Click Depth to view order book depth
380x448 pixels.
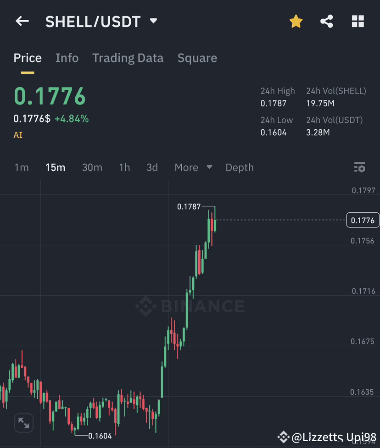click(239, 167)
